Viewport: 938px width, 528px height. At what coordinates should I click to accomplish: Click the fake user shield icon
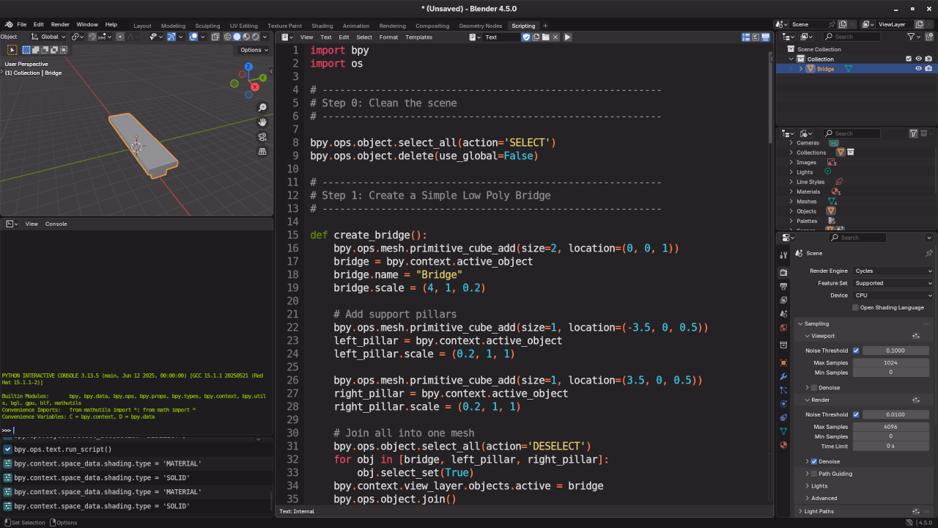(526, 37)
